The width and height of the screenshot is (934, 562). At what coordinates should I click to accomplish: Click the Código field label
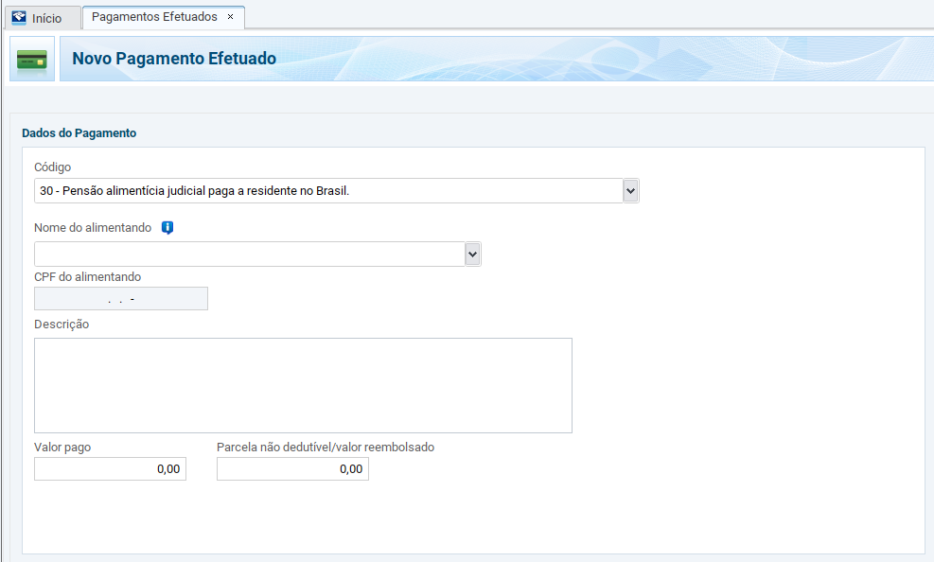(53, 167)
